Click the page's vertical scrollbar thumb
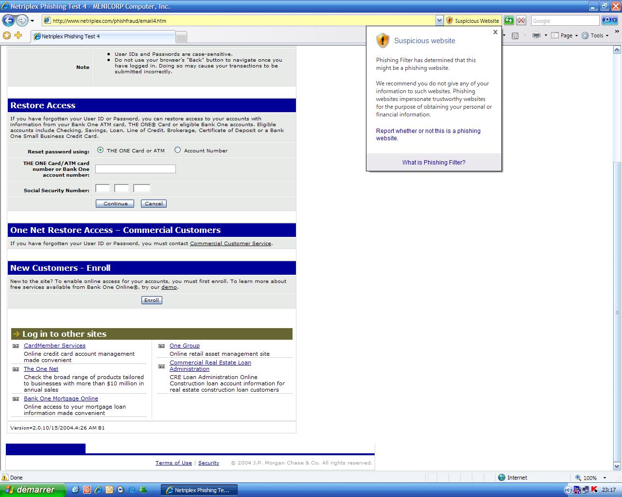Image resolution: width=622 pixels, height=497 pixels. click(617, 311)
